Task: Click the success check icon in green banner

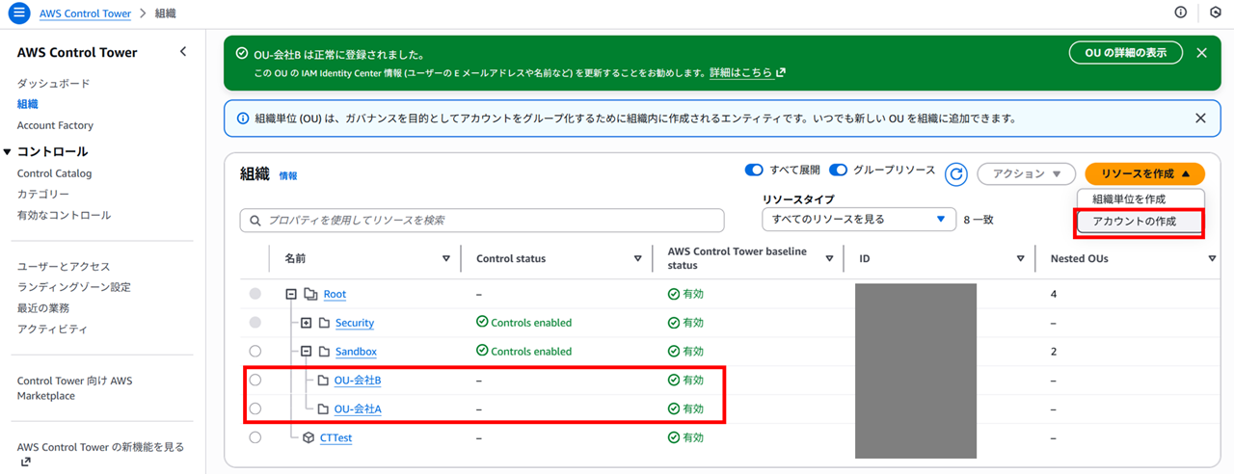Action: pos(243,55)
